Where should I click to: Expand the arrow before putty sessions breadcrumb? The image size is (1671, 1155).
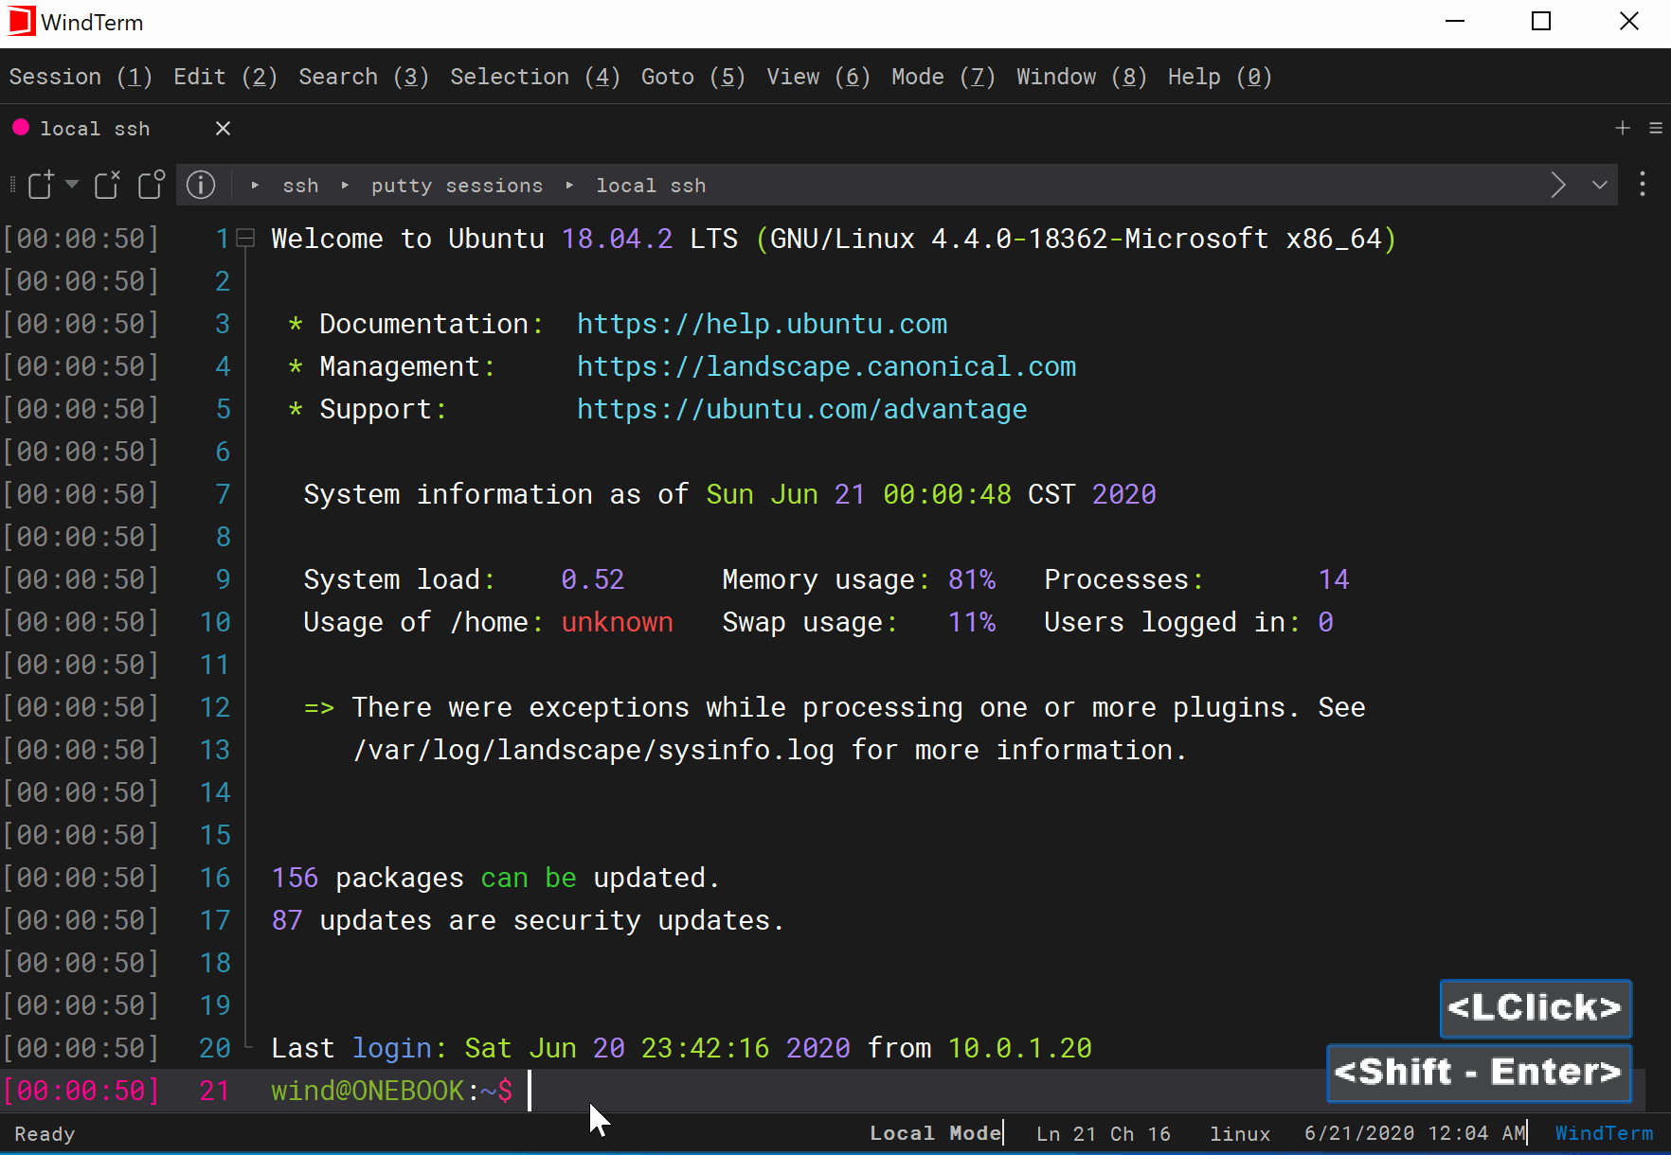point(345,186)
